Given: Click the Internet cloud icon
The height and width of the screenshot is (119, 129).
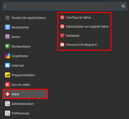Looking at the screenshot, I should (7, 65).
